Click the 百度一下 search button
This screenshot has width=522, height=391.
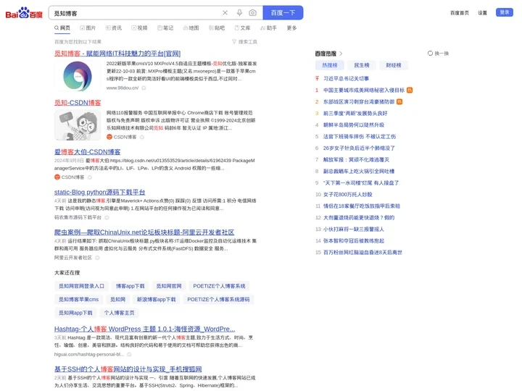click(283, 12)
